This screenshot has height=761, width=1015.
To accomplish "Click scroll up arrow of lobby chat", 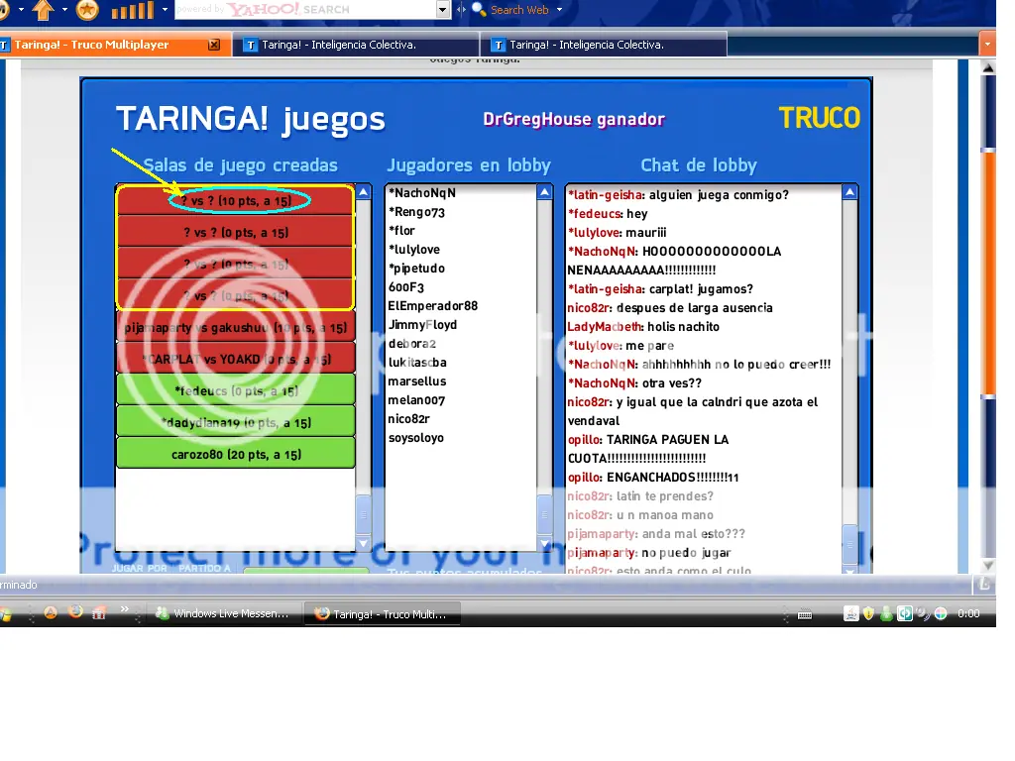I will 849,192.
